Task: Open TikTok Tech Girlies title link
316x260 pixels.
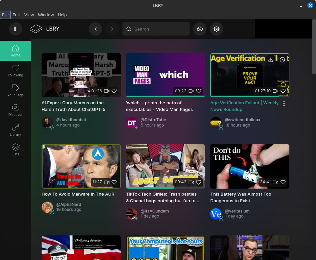Action: point(162,198)
